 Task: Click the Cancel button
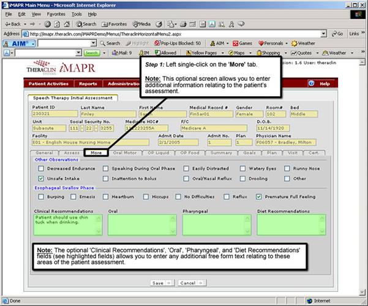coord(192,283)
